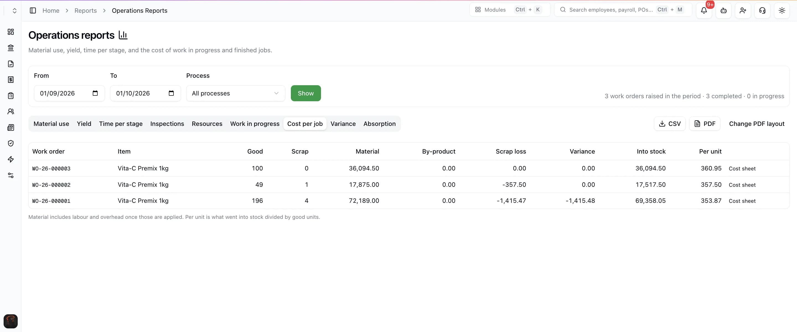Focus the search employees, payroll, POs field
797x332 pixels.
pyautogui.click(x=623, y=10)
